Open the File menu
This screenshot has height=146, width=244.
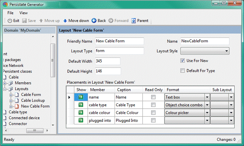[x=10, y=13]
